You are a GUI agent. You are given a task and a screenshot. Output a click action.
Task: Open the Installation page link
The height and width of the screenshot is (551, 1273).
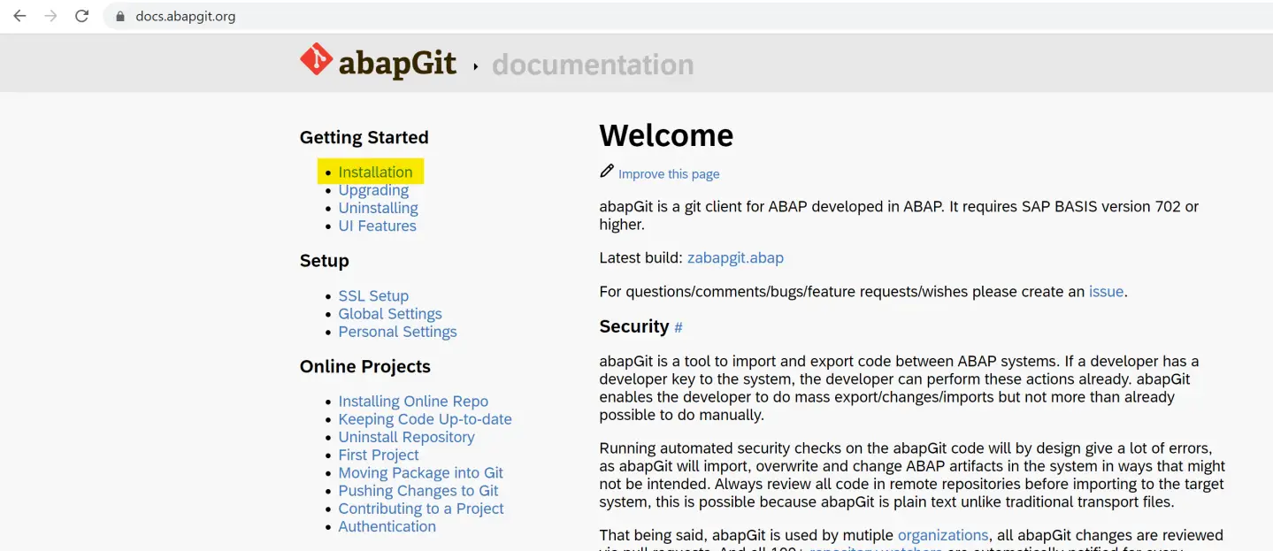[375, 172]
